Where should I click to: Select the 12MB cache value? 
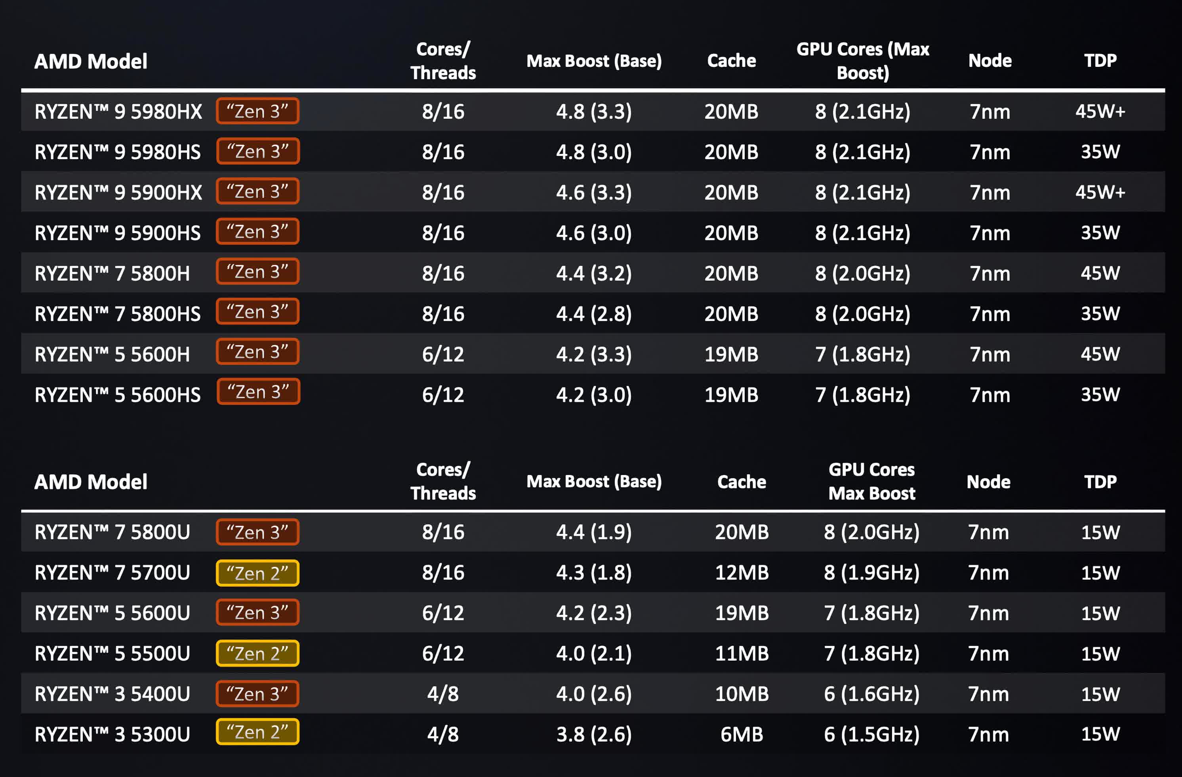[742, 573]
